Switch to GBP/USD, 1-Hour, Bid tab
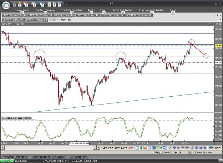This screenshot has width=223, height=163. (x=113, y=15)
